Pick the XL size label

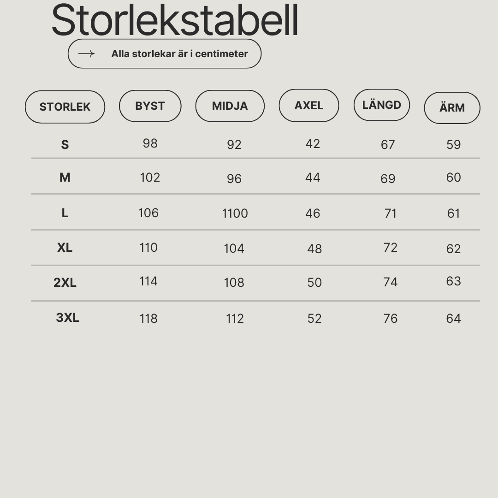(65, 248)
